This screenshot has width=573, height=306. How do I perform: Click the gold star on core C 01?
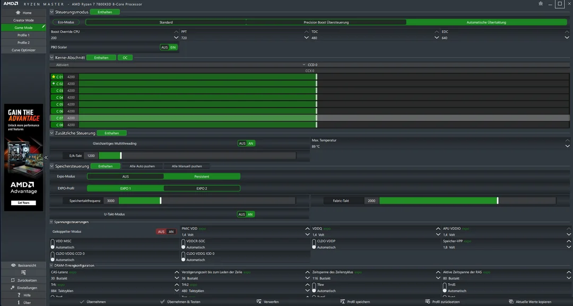54,77
